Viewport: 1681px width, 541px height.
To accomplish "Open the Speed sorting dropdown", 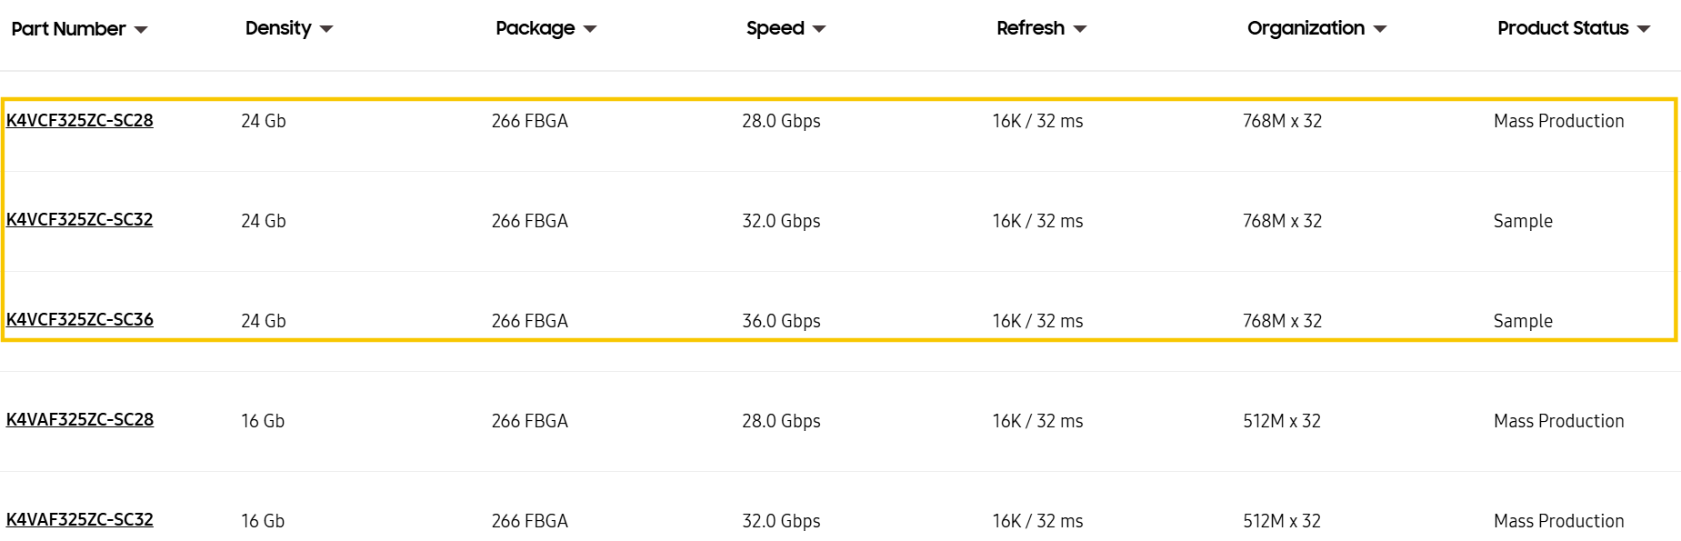I will (819, 28).
